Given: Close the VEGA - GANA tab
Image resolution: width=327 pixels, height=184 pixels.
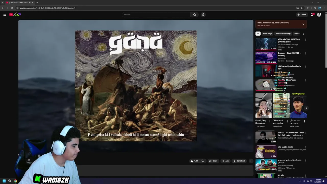Looking at the screenshot, I should [x=33, y=3].
